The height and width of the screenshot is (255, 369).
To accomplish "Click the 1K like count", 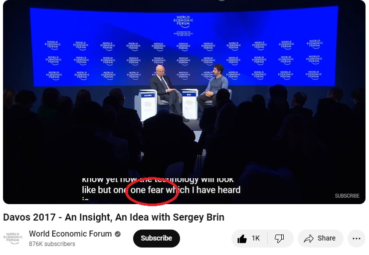I will (x=256, y=238).
